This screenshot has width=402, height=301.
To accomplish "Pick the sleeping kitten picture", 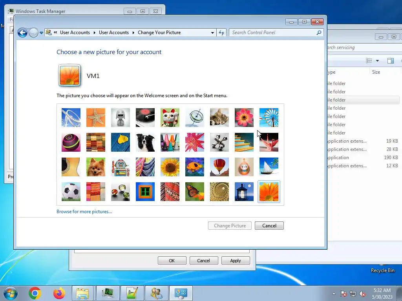I will (219, 118).
